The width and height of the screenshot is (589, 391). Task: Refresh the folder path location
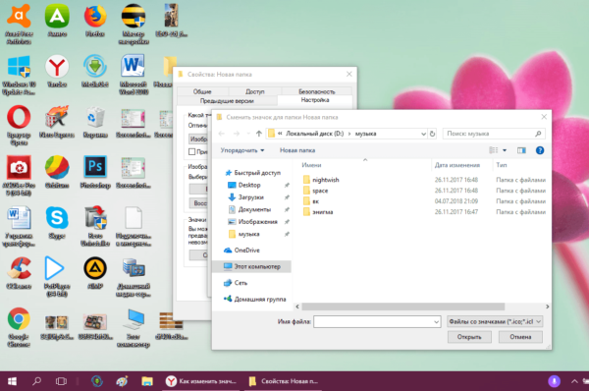coord(432,134)
